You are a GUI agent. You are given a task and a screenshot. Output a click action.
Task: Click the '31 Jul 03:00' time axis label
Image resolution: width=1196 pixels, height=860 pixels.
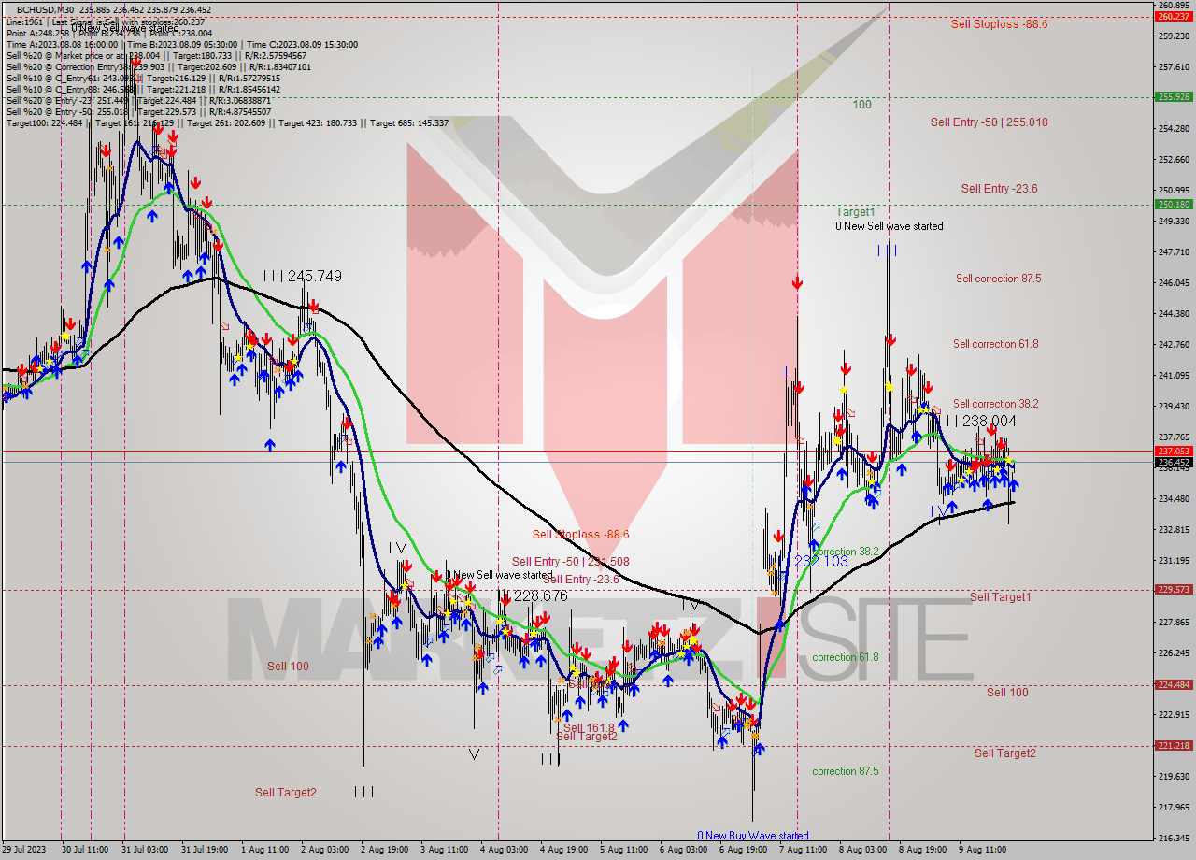click(x=146, y=850)
